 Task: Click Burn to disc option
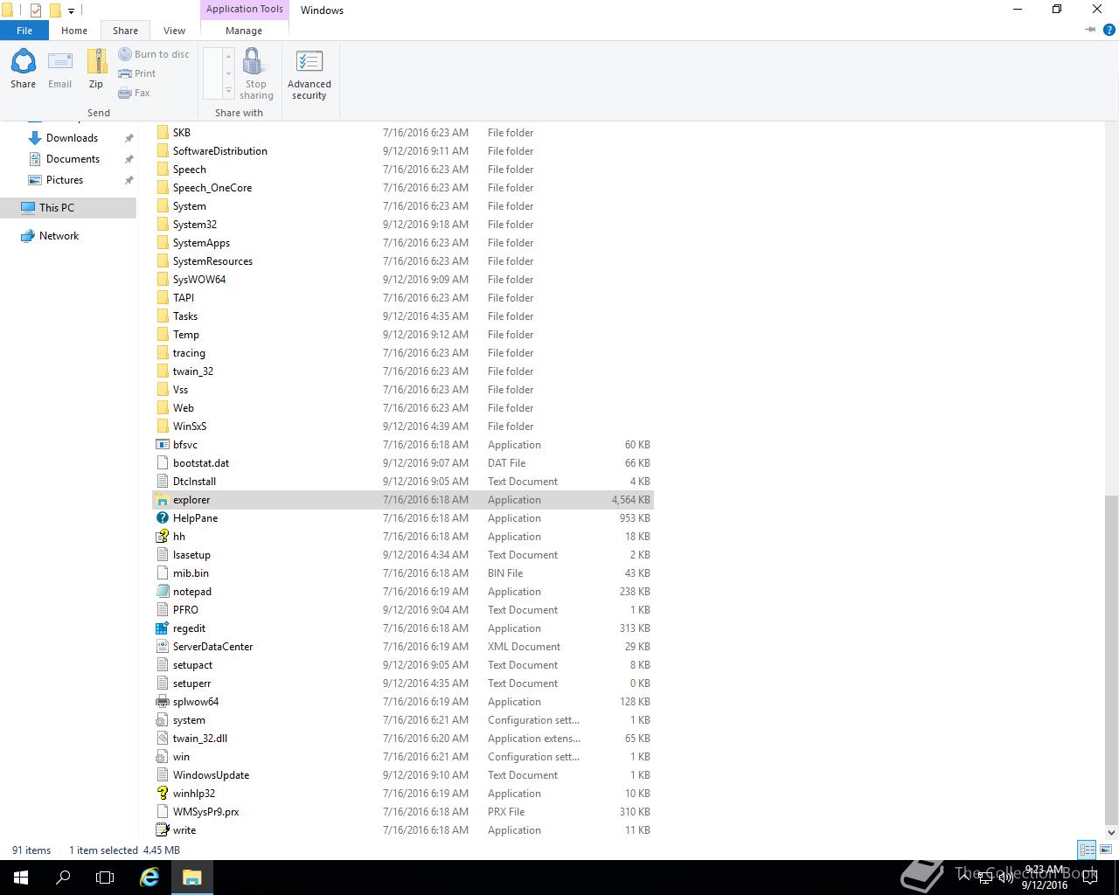pos(154,54)
